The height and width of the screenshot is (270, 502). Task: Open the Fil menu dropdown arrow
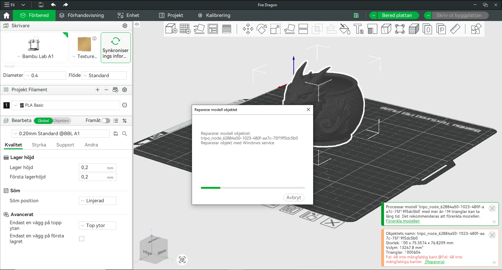click(x=23, y=5)
